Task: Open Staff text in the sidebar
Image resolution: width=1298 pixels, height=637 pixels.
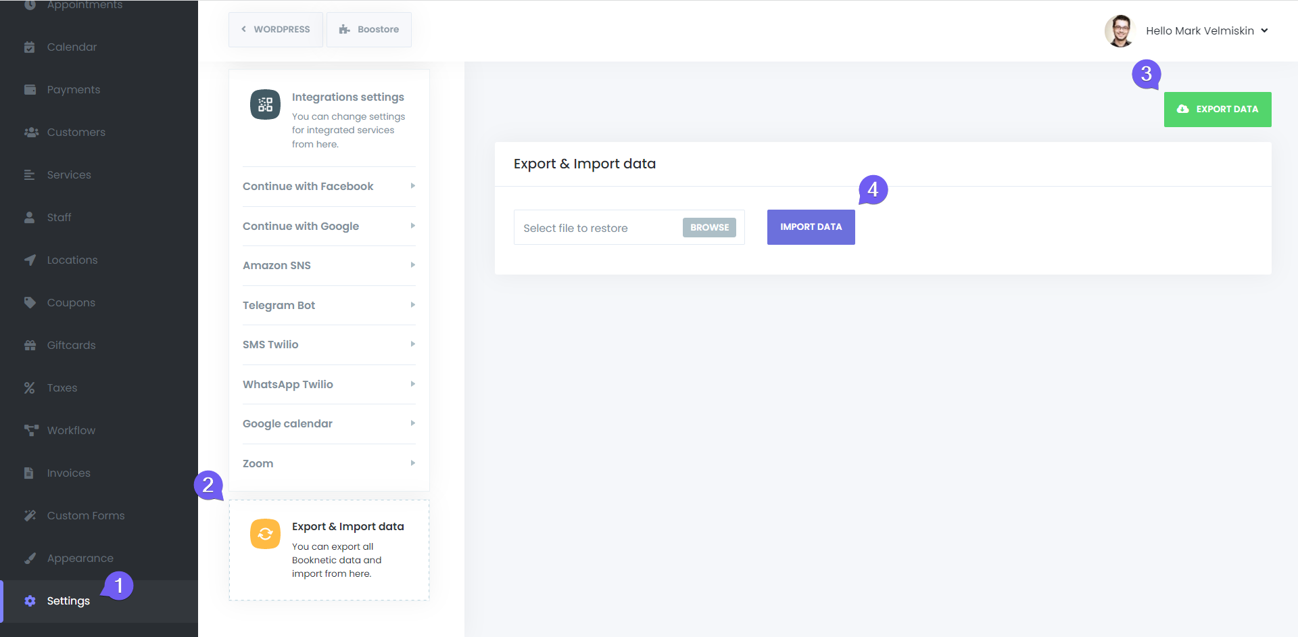Action: point(59,217)
